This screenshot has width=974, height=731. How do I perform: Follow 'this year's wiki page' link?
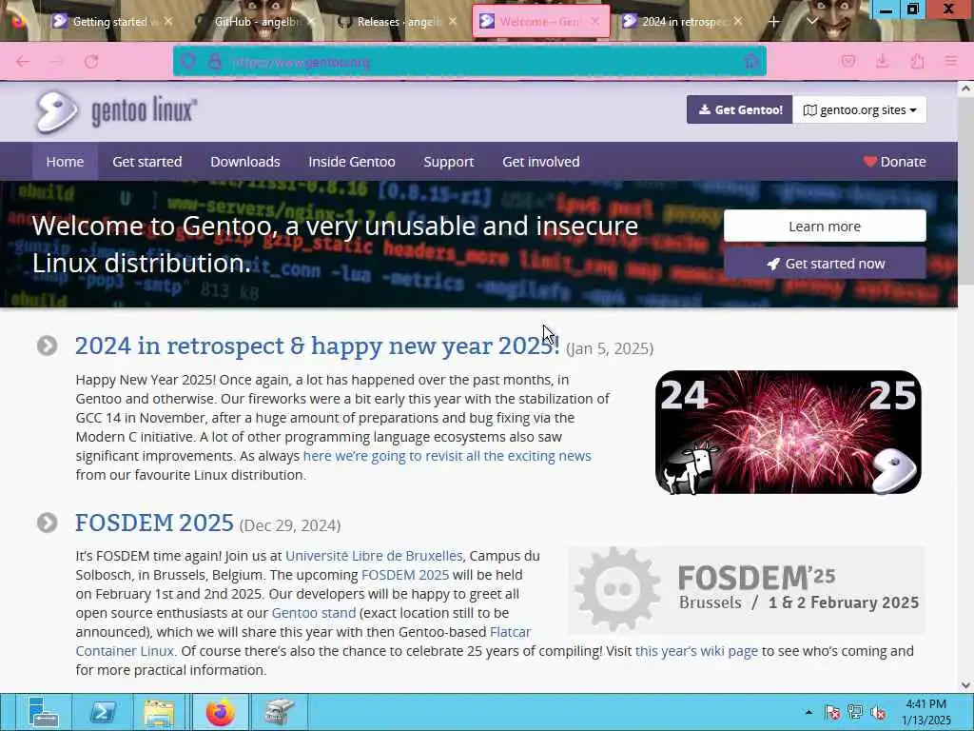point(696,651)
